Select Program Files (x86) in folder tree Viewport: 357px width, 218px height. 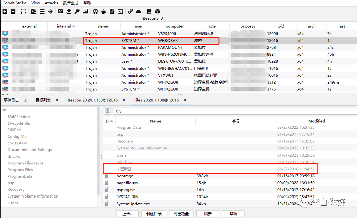pos(25,163)
